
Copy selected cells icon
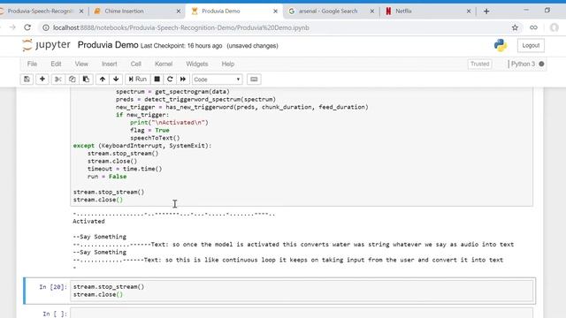pos(72,79)
